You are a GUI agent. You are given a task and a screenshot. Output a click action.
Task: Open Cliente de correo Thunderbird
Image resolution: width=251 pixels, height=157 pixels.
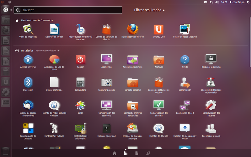[28, 105]
